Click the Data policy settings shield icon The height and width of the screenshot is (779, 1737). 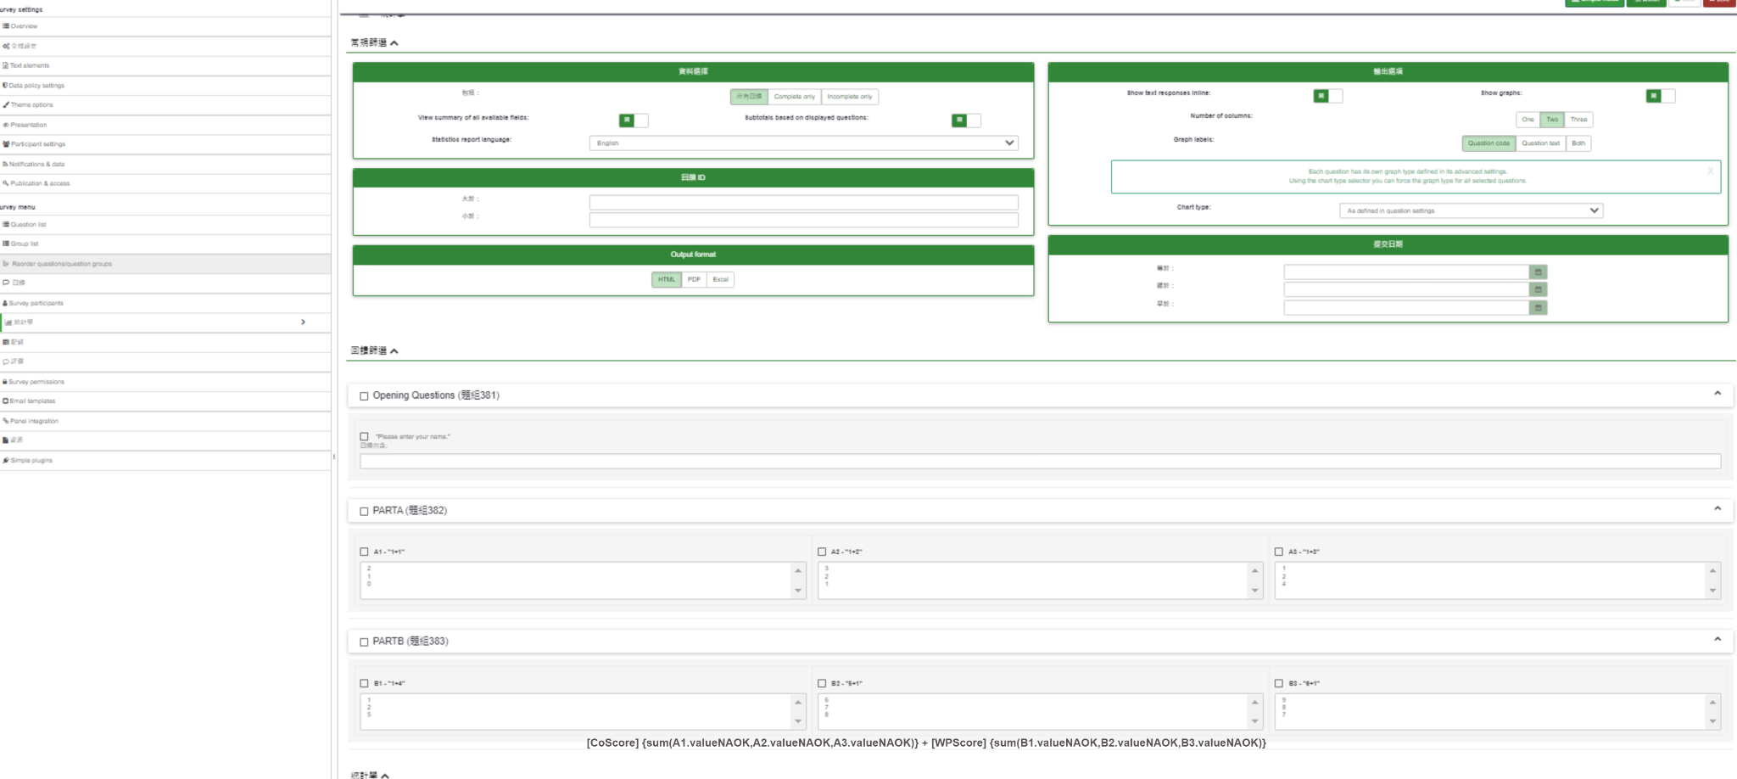pos(5,86)
